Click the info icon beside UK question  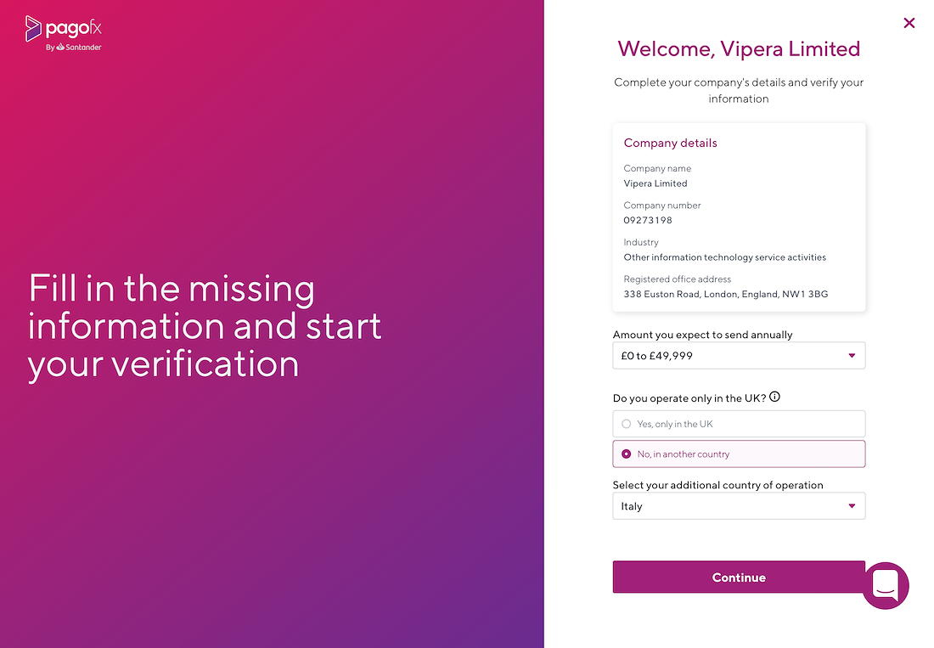coord(774,397)
